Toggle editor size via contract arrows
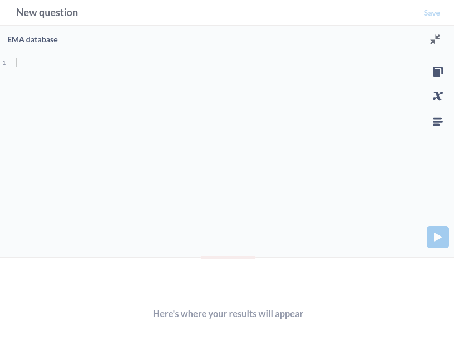Viewport: 454px width, 356px height. click(435, 39)
